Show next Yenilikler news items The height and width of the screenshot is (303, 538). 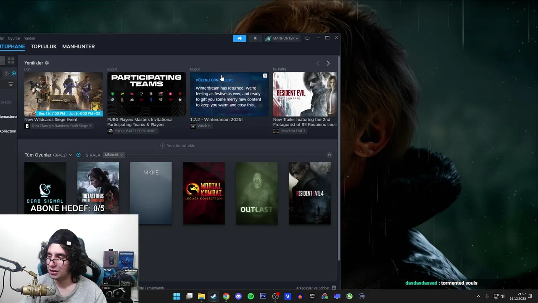click(x=328, y=63)
